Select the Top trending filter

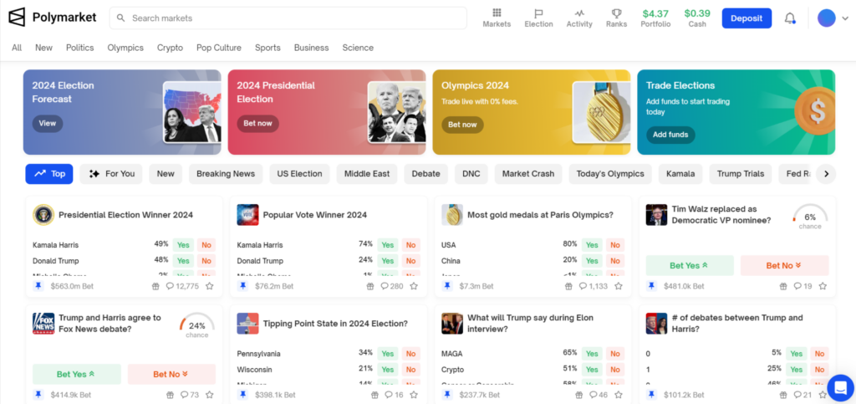tap(49, 174)
